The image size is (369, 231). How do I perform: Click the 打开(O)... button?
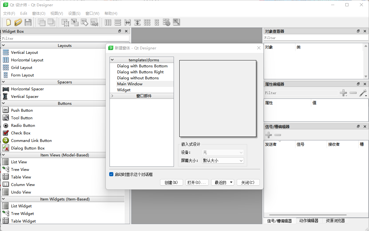197,183
